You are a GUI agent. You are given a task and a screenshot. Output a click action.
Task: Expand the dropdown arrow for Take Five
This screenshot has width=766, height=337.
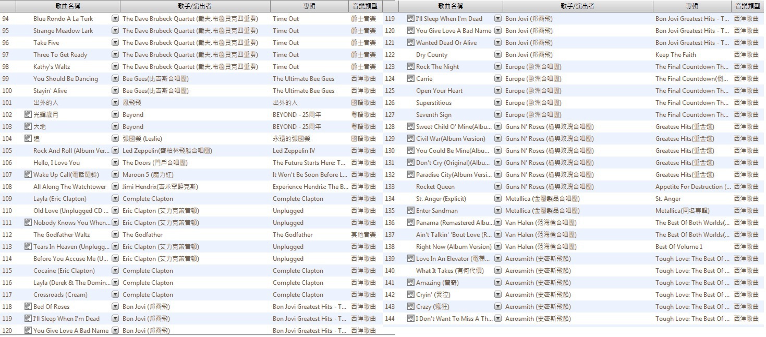point(115,42)
